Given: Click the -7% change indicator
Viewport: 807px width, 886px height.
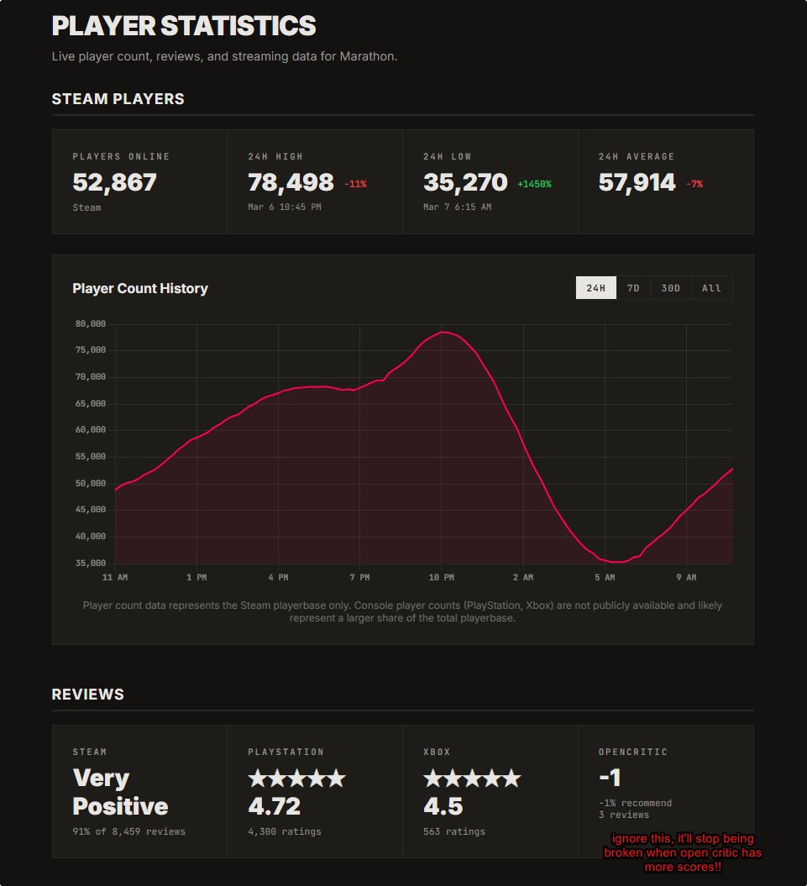Looking at the screenshot, I should pyautogui.click(x=694, y=184).
